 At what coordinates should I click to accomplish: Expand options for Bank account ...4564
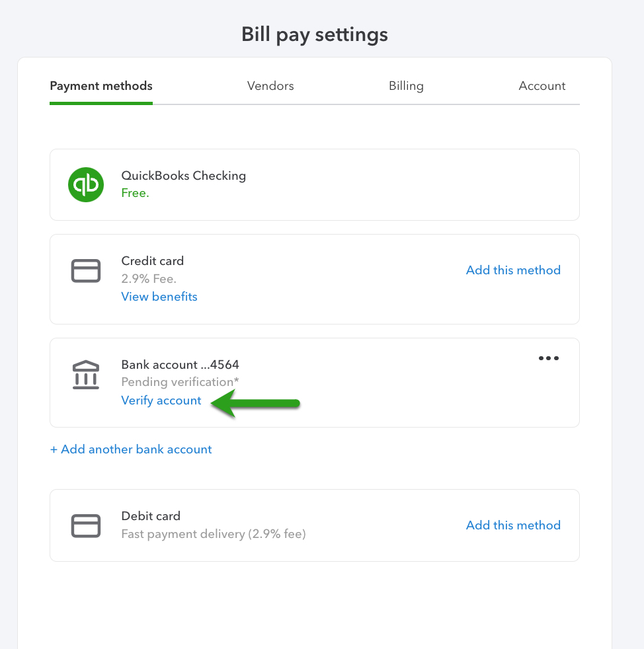point(548,358)
